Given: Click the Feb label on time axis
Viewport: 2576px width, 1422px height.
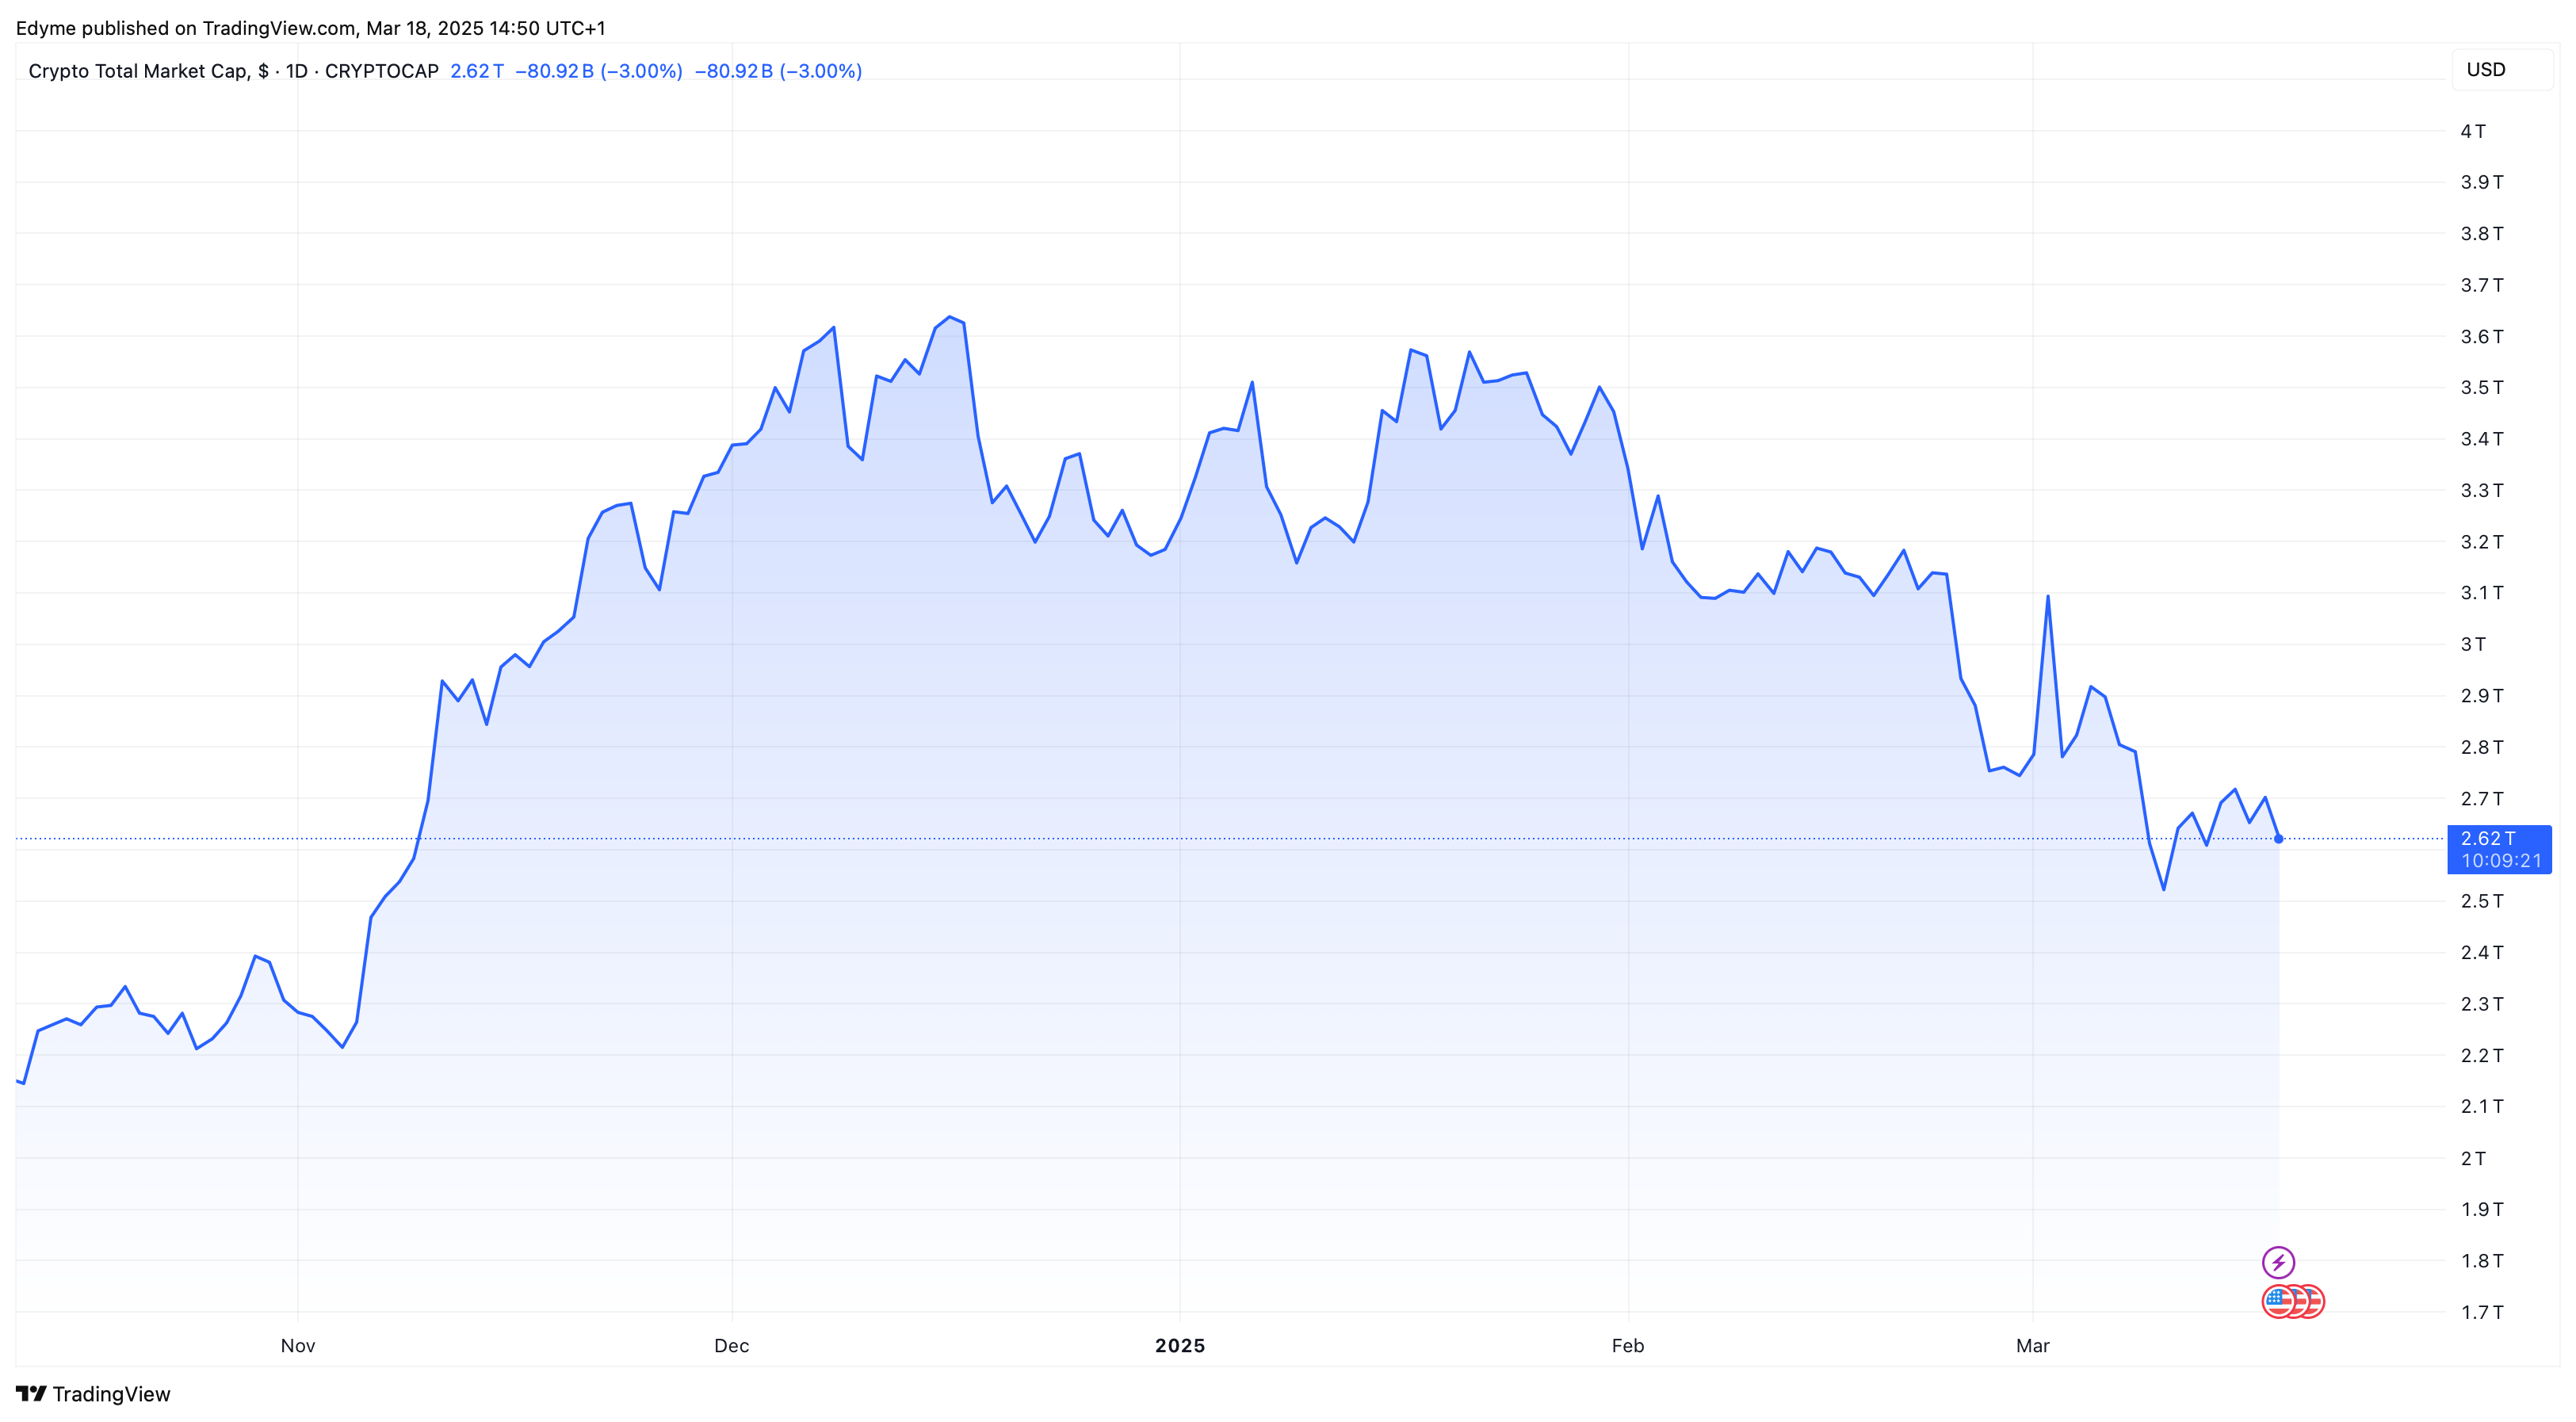Looking at the screenshot, I should pos(1628,1345).
